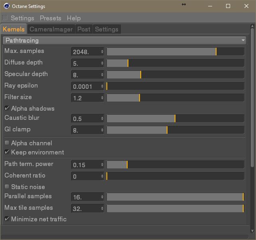This screenshot has width=256, height=240.
Task: Toggle the Minimize net traffic checkbox
Action: 7,219
